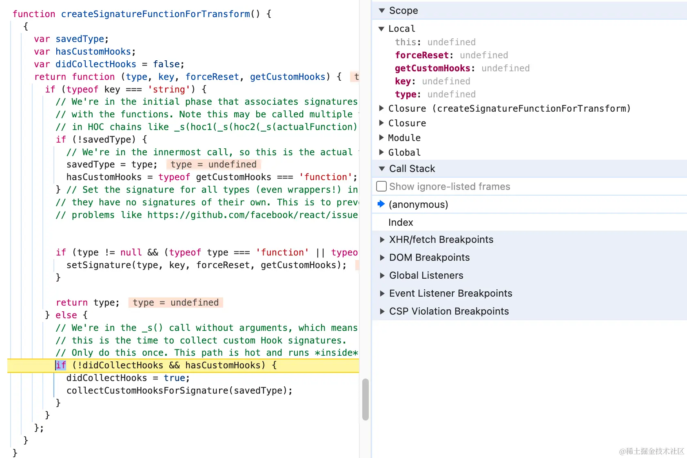Click 'var didCollectHooks = false;' line
The width and height of the screenshot is (687, 458).
109,64
